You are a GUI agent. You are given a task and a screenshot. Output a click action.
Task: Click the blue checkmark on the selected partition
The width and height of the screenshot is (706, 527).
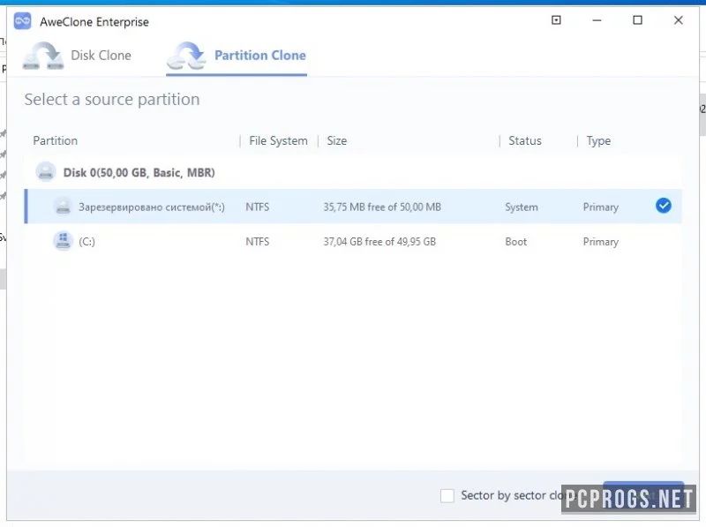(x=664, y=206)
